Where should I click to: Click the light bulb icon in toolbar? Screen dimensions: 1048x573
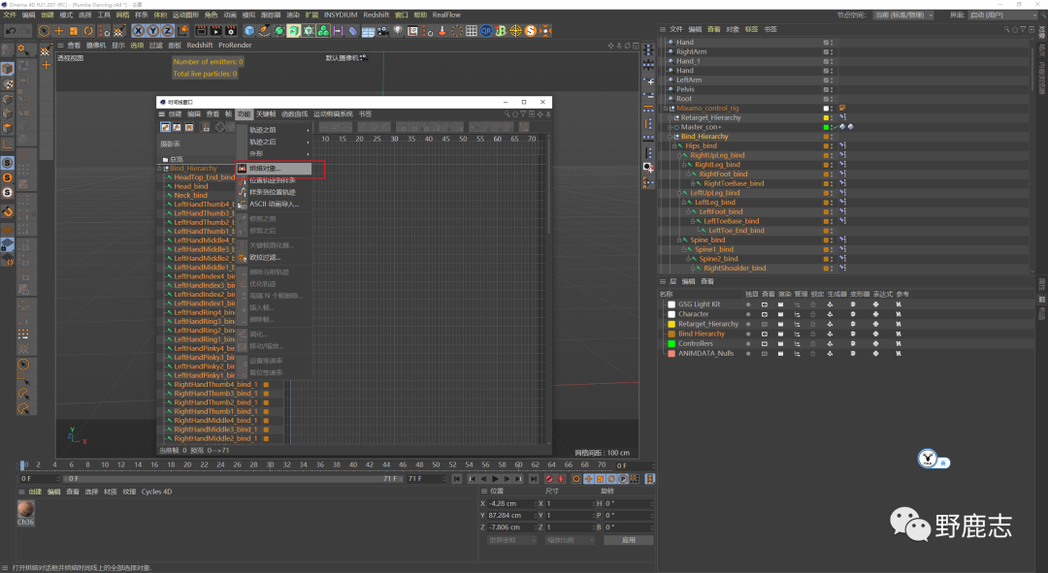tap(397, 31)
